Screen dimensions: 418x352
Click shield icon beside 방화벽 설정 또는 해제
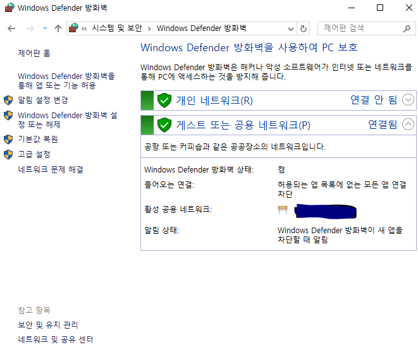(x=8, y=116)
